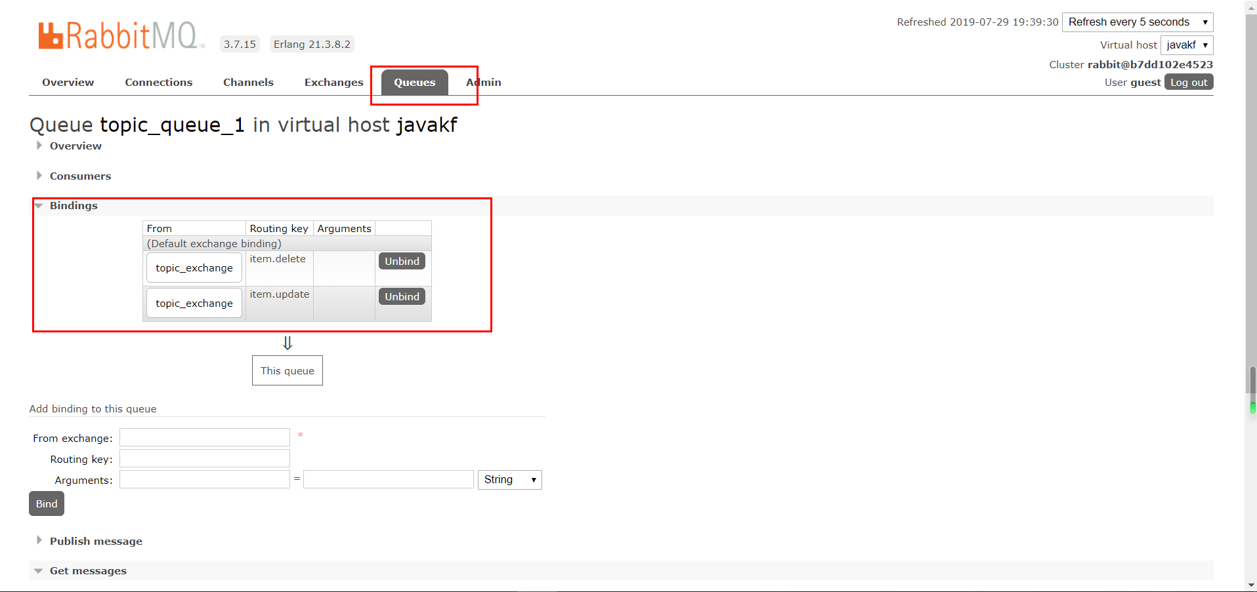Switch to the Channels tab
Image resolution: width=1257 pixels, height=592 pixels.
click(248, 82)
